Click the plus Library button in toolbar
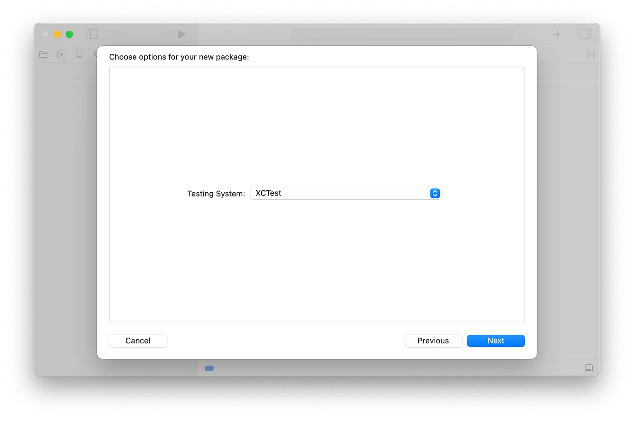 pyautogui.click(x=557, y=34)
